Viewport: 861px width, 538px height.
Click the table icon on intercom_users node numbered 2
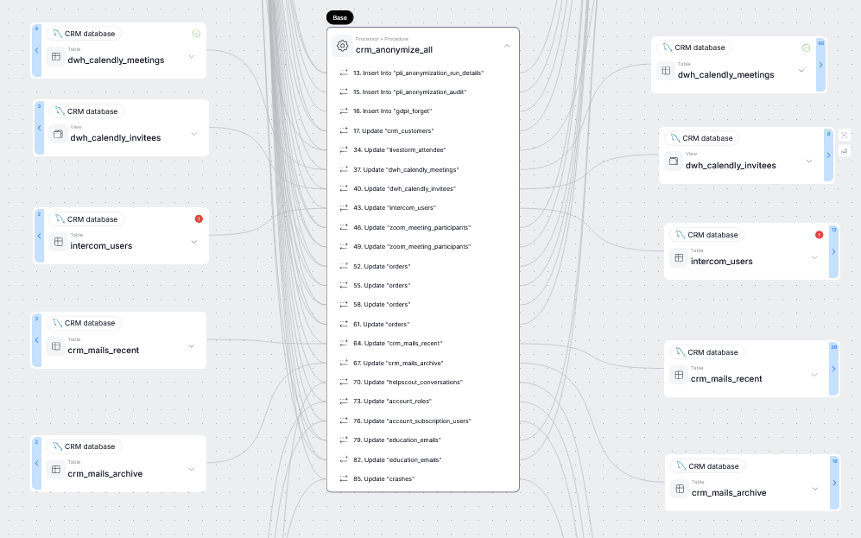[x=57, y=243]
